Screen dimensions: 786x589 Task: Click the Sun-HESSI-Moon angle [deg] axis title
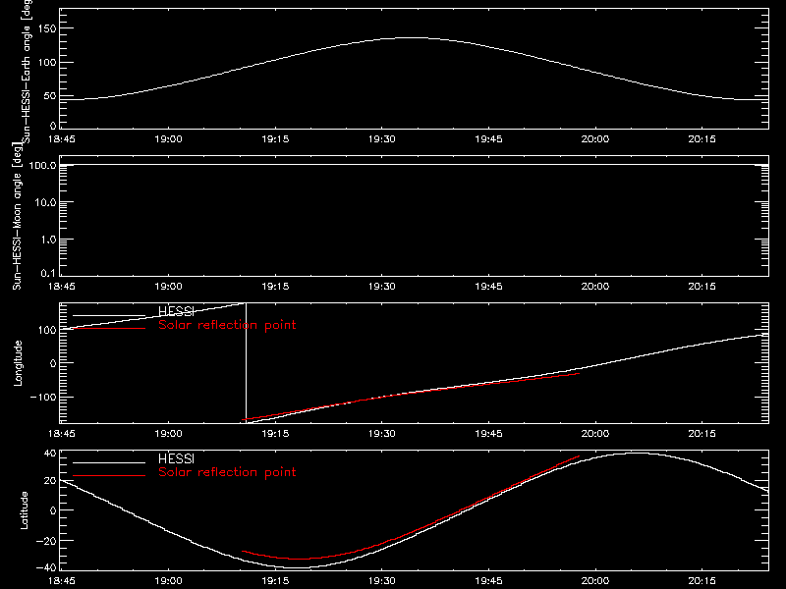pyautogui.click(x=17, y=216)
